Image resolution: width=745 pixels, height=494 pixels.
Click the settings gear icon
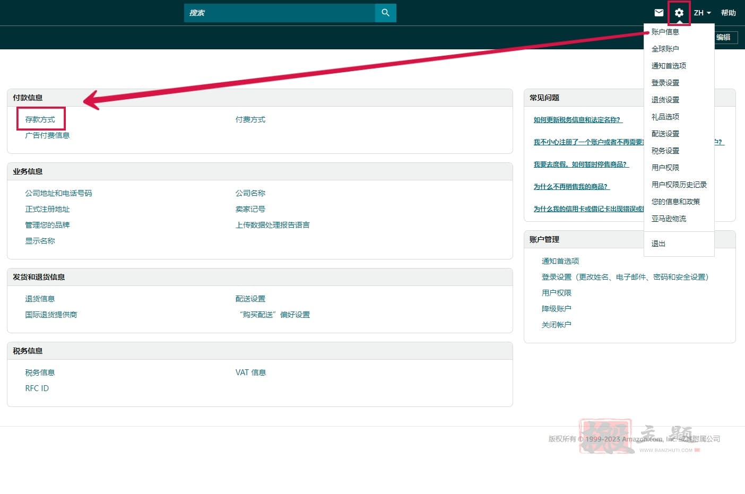[679, 13]
